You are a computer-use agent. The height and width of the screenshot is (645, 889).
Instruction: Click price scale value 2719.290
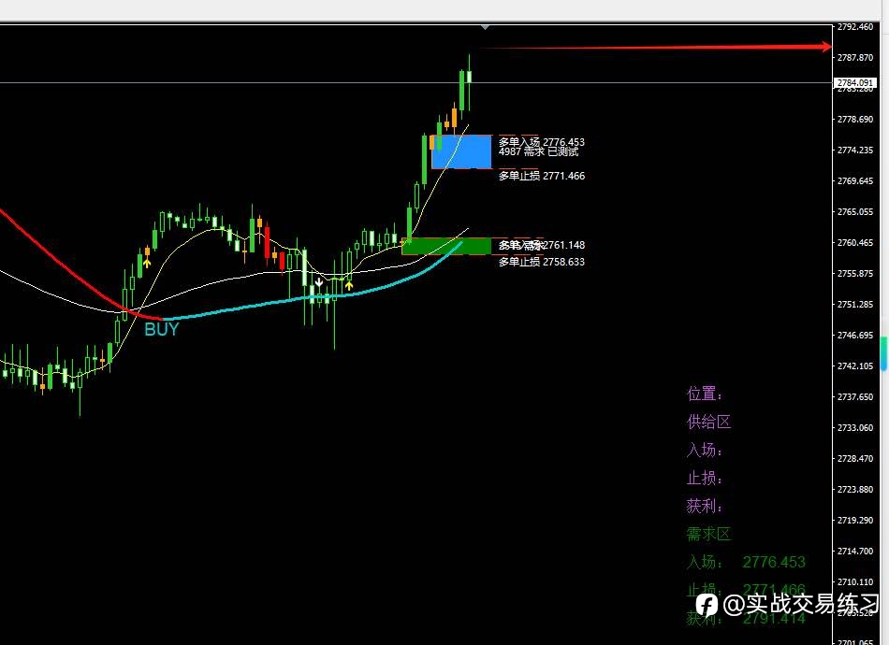(855, 520)
